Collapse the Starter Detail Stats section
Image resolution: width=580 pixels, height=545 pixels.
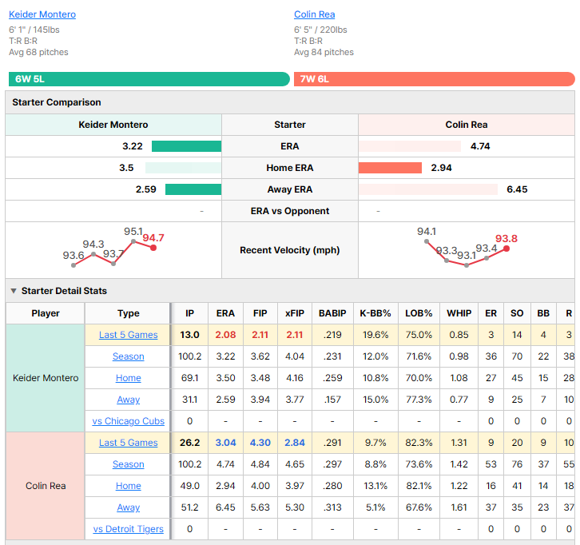14,291
